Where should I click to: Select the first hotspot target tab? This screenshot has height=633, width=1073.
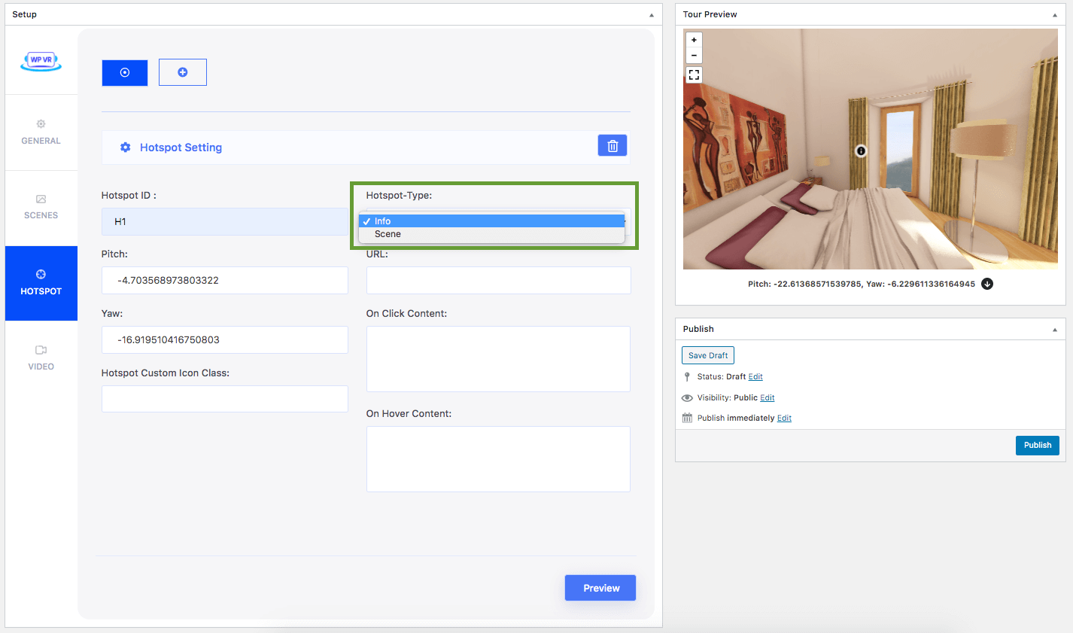[125, 72]
